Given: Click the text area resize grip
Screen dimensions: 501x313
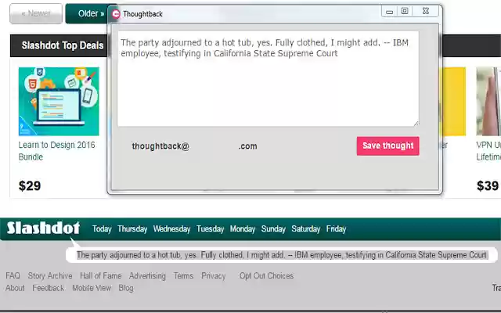Looking at the screenshot, I should pyautogui.click(x=416, y=124).
